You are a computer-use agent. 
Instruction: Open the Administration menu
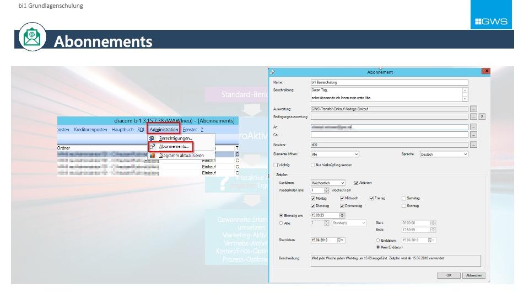tap(164, 129)
